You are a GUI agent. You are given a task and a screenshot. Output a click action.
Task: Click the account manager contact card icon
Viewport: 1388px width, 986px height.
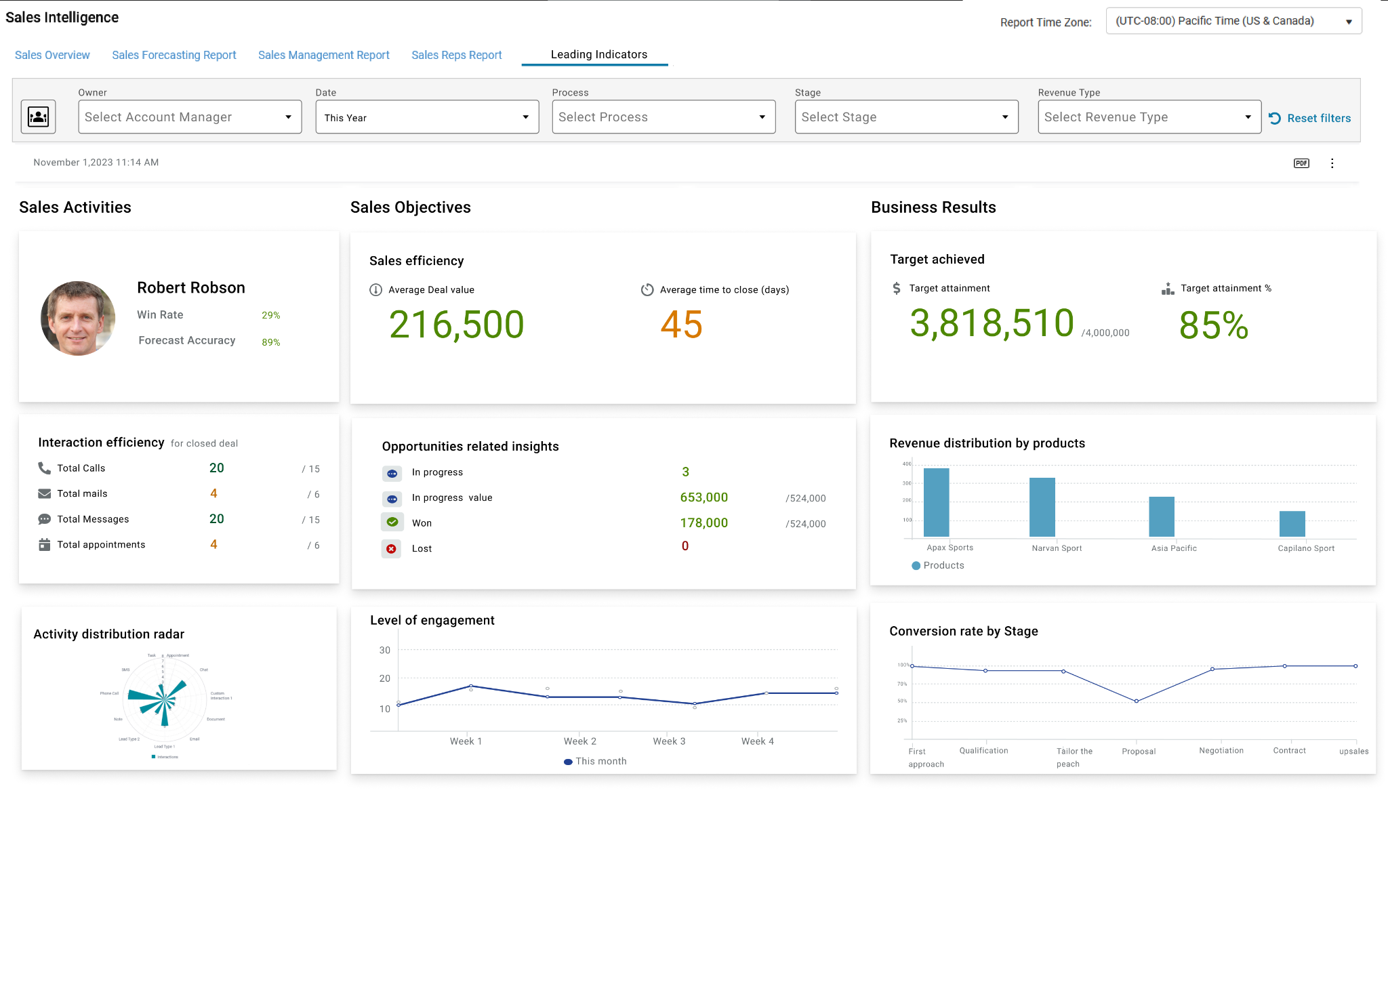38,117
